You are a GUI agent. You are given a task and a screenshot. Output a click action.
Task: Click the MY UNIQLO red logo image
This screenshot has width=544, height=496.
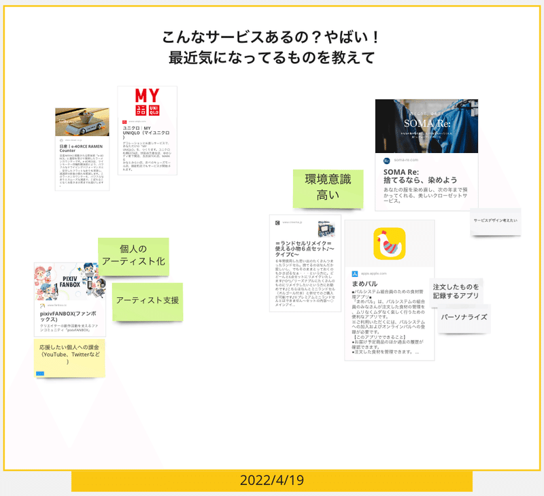147,101
